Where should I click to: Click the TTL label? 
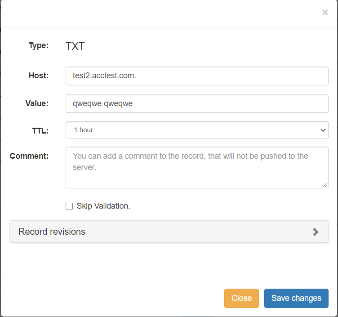pyautogui.click(x=40, y=130)
